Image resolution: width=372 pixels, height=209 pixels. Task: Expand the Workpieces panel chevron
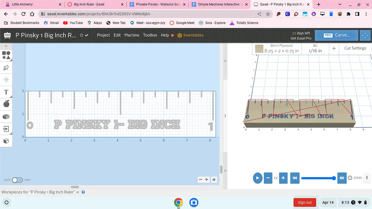(x=78, y=192)
